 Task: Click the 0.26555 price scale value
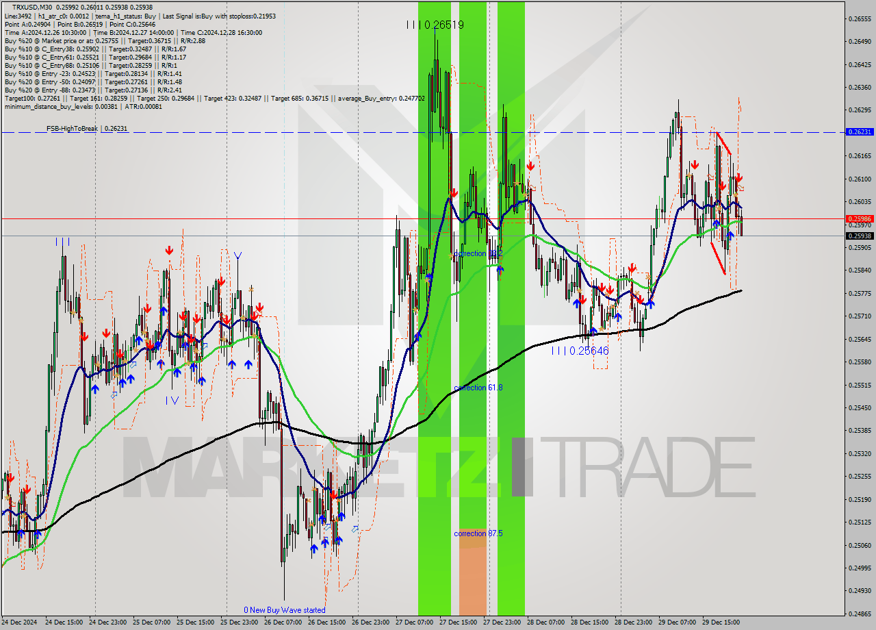[x=860, y=18]
